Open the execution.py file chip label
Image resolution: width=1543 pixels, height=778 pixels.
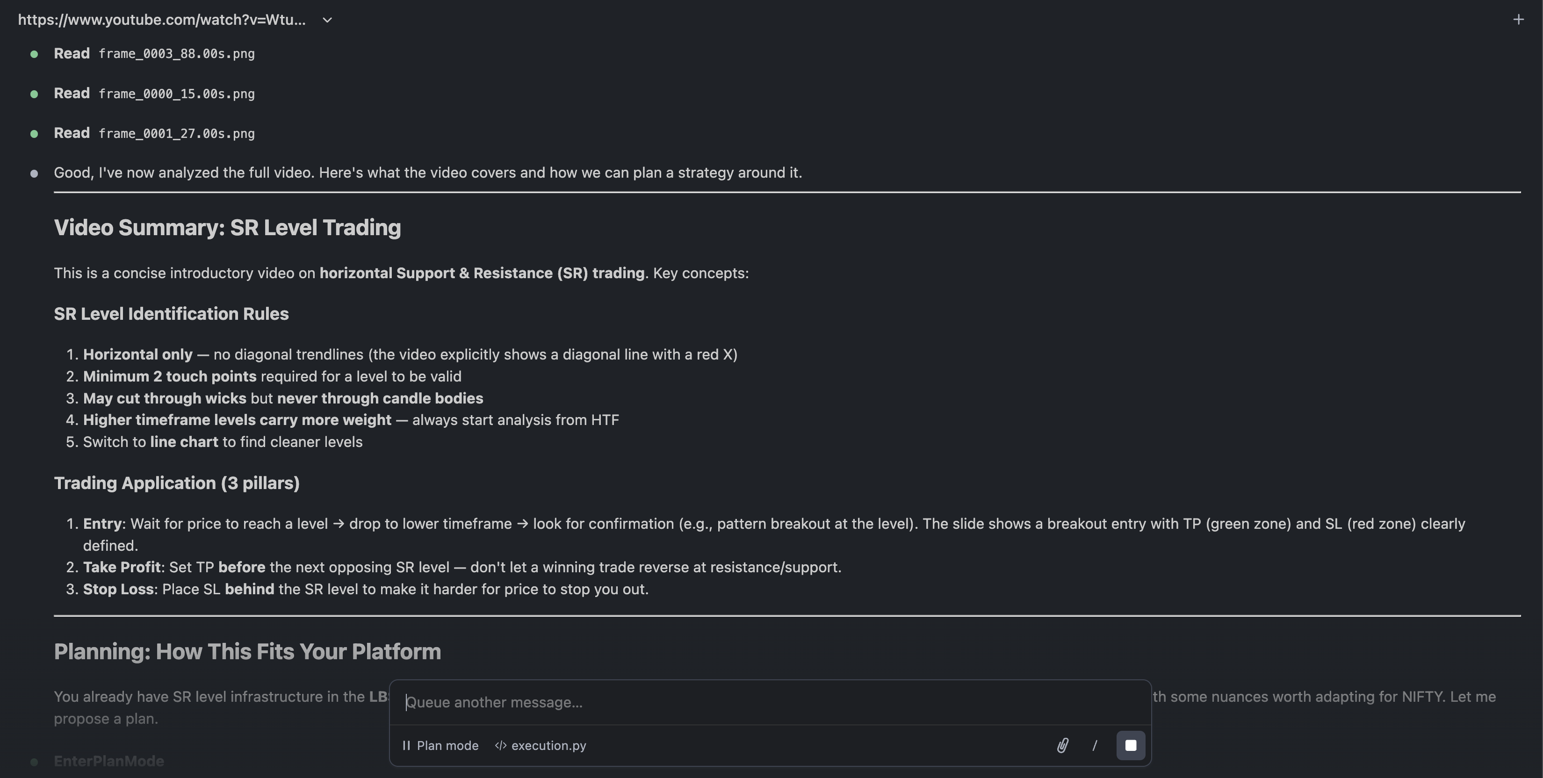pyautogui.click(x=548, y=746)
